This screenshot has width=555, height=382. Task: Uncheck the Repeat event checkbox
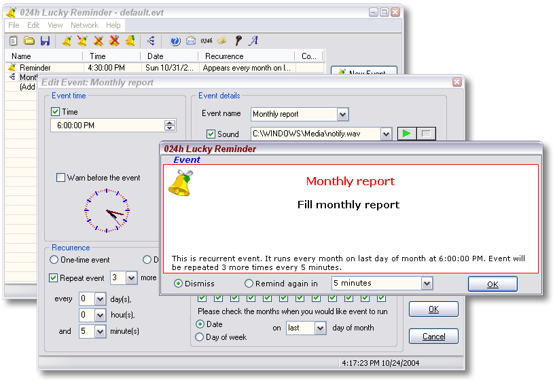pyautogui.click(x=53, y=278)
